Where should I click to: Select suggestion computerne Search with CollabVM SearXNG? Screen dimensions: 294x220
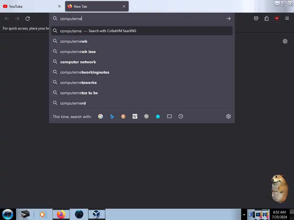[142, 31]
